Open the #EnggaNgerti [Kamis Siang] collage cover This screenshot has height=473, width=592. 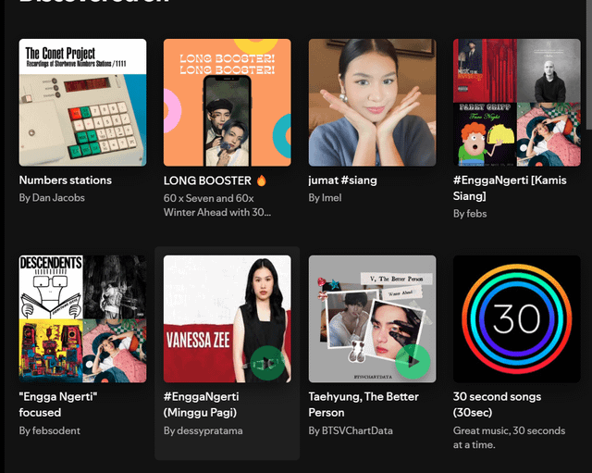[516, 103]
